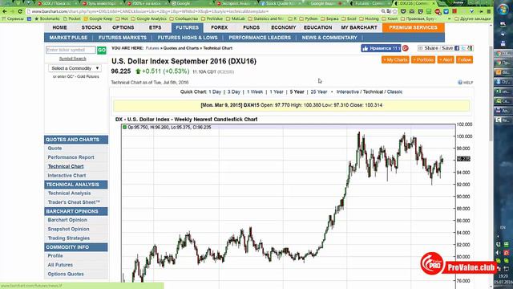513x289 pixels.
Task: Open the Quote sidebar link
Action: pos(55,148)
